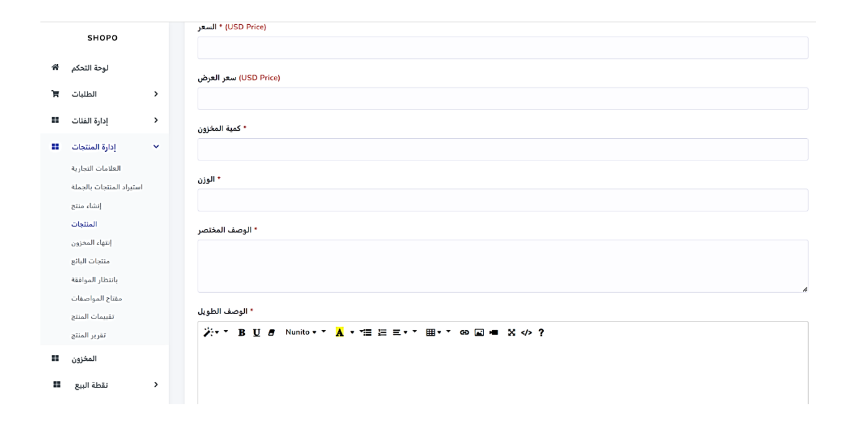Toggle the unordered bullet list
The width and height of the screenshot is (852, 426).
tap(366, 333)
